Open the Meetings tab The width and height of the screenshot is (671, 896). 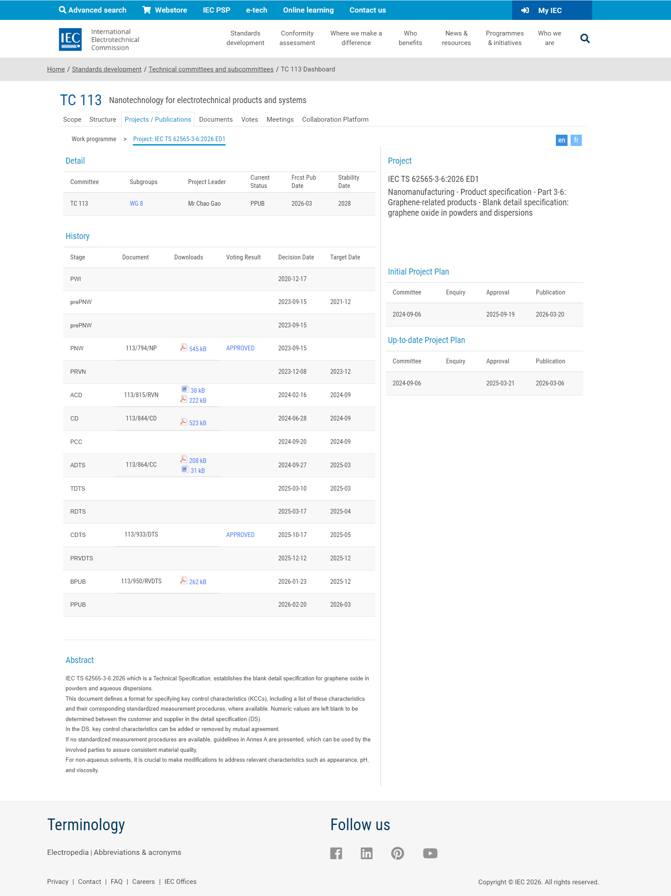point(280,120)
